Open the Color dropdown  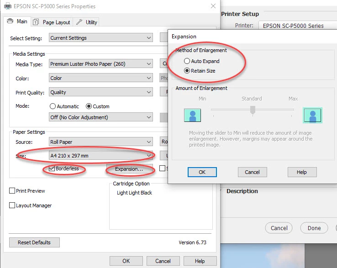pos(101,78)
